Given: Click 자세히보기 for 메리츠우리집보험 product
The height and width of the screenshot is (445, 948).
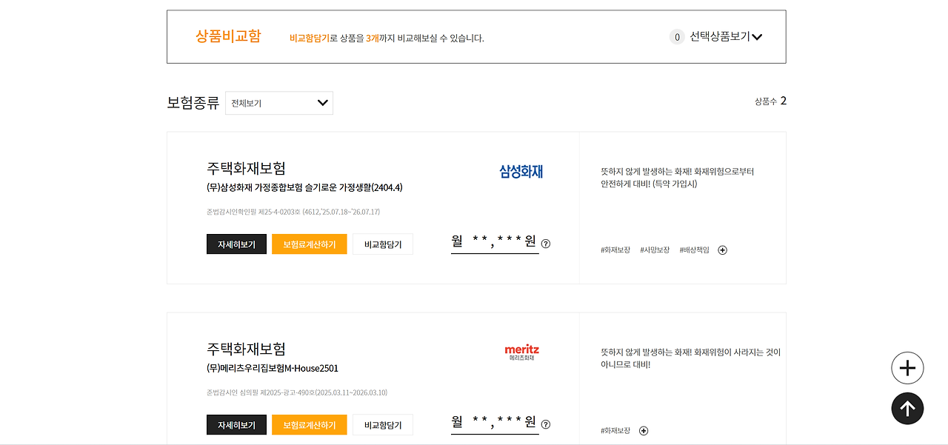Looking at the screenshot, I should tap(236, 425).
